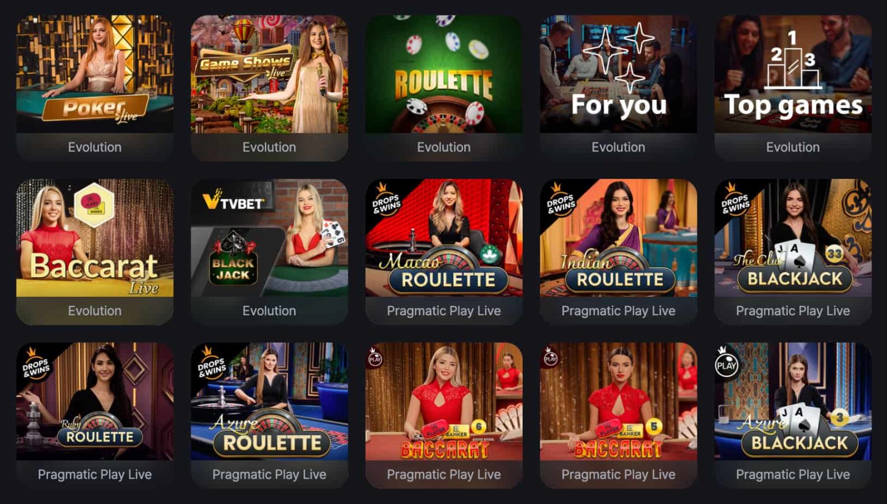Screen dimensions: 887x504
Task: Click Evolution label under Top games
Action: (x=792, y=147)
